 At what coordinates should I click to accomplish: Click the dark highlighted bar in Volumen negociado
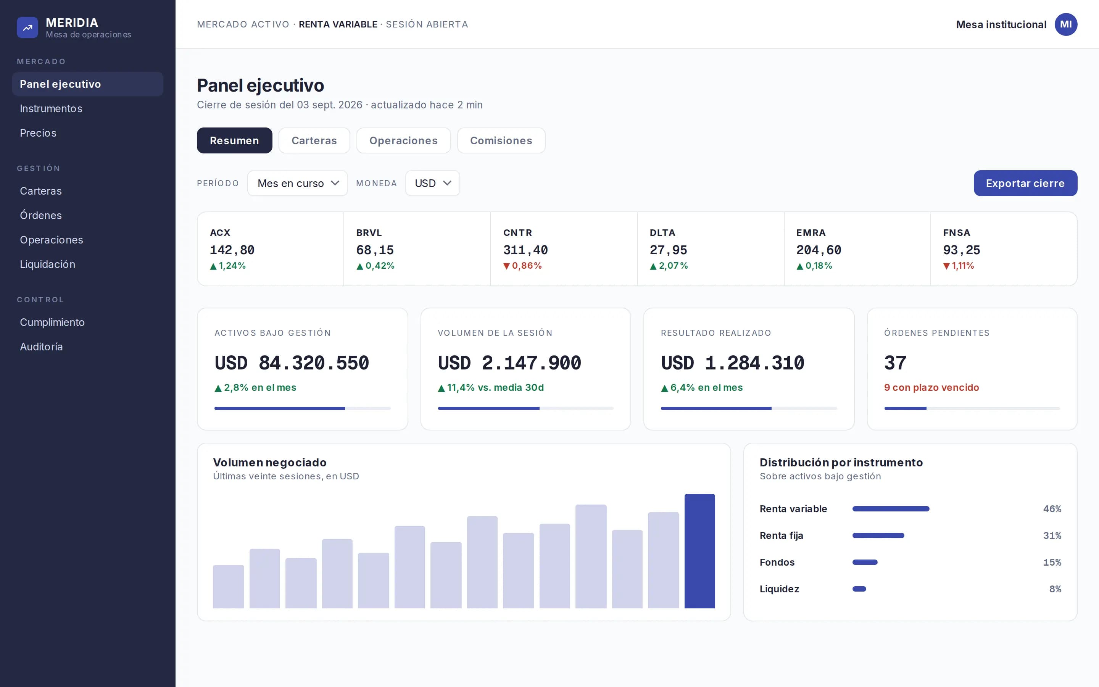699,551
